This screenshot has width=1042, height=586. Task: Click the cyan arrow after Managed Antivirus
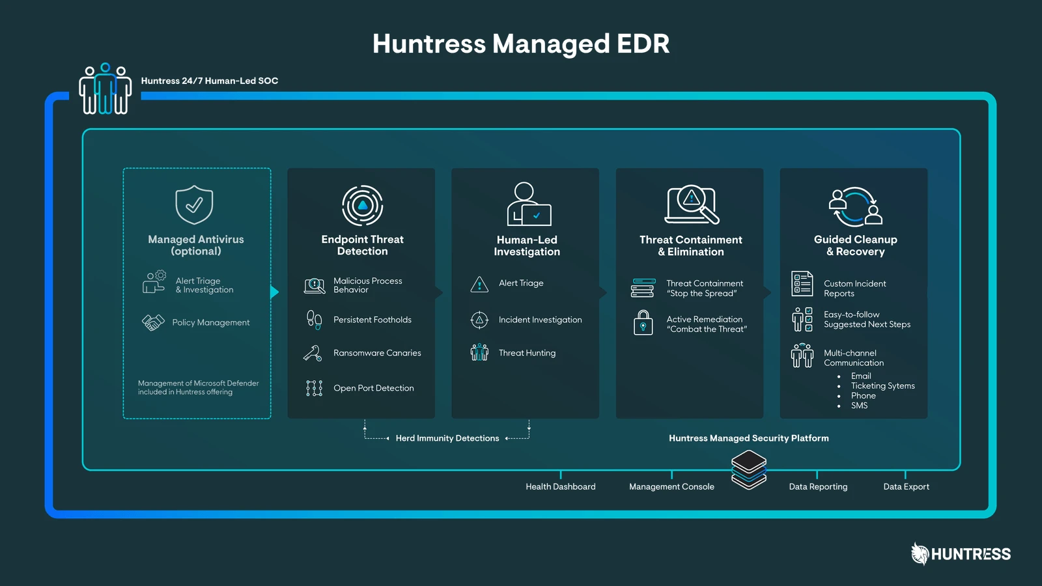tap(275, 292)
